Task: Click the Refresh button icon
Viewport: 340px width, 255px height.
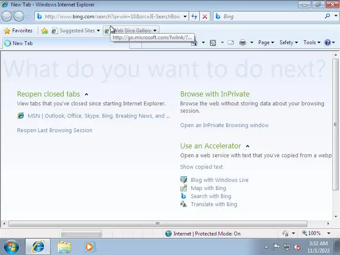Action: pyautogui.click(x=194, y=17)
